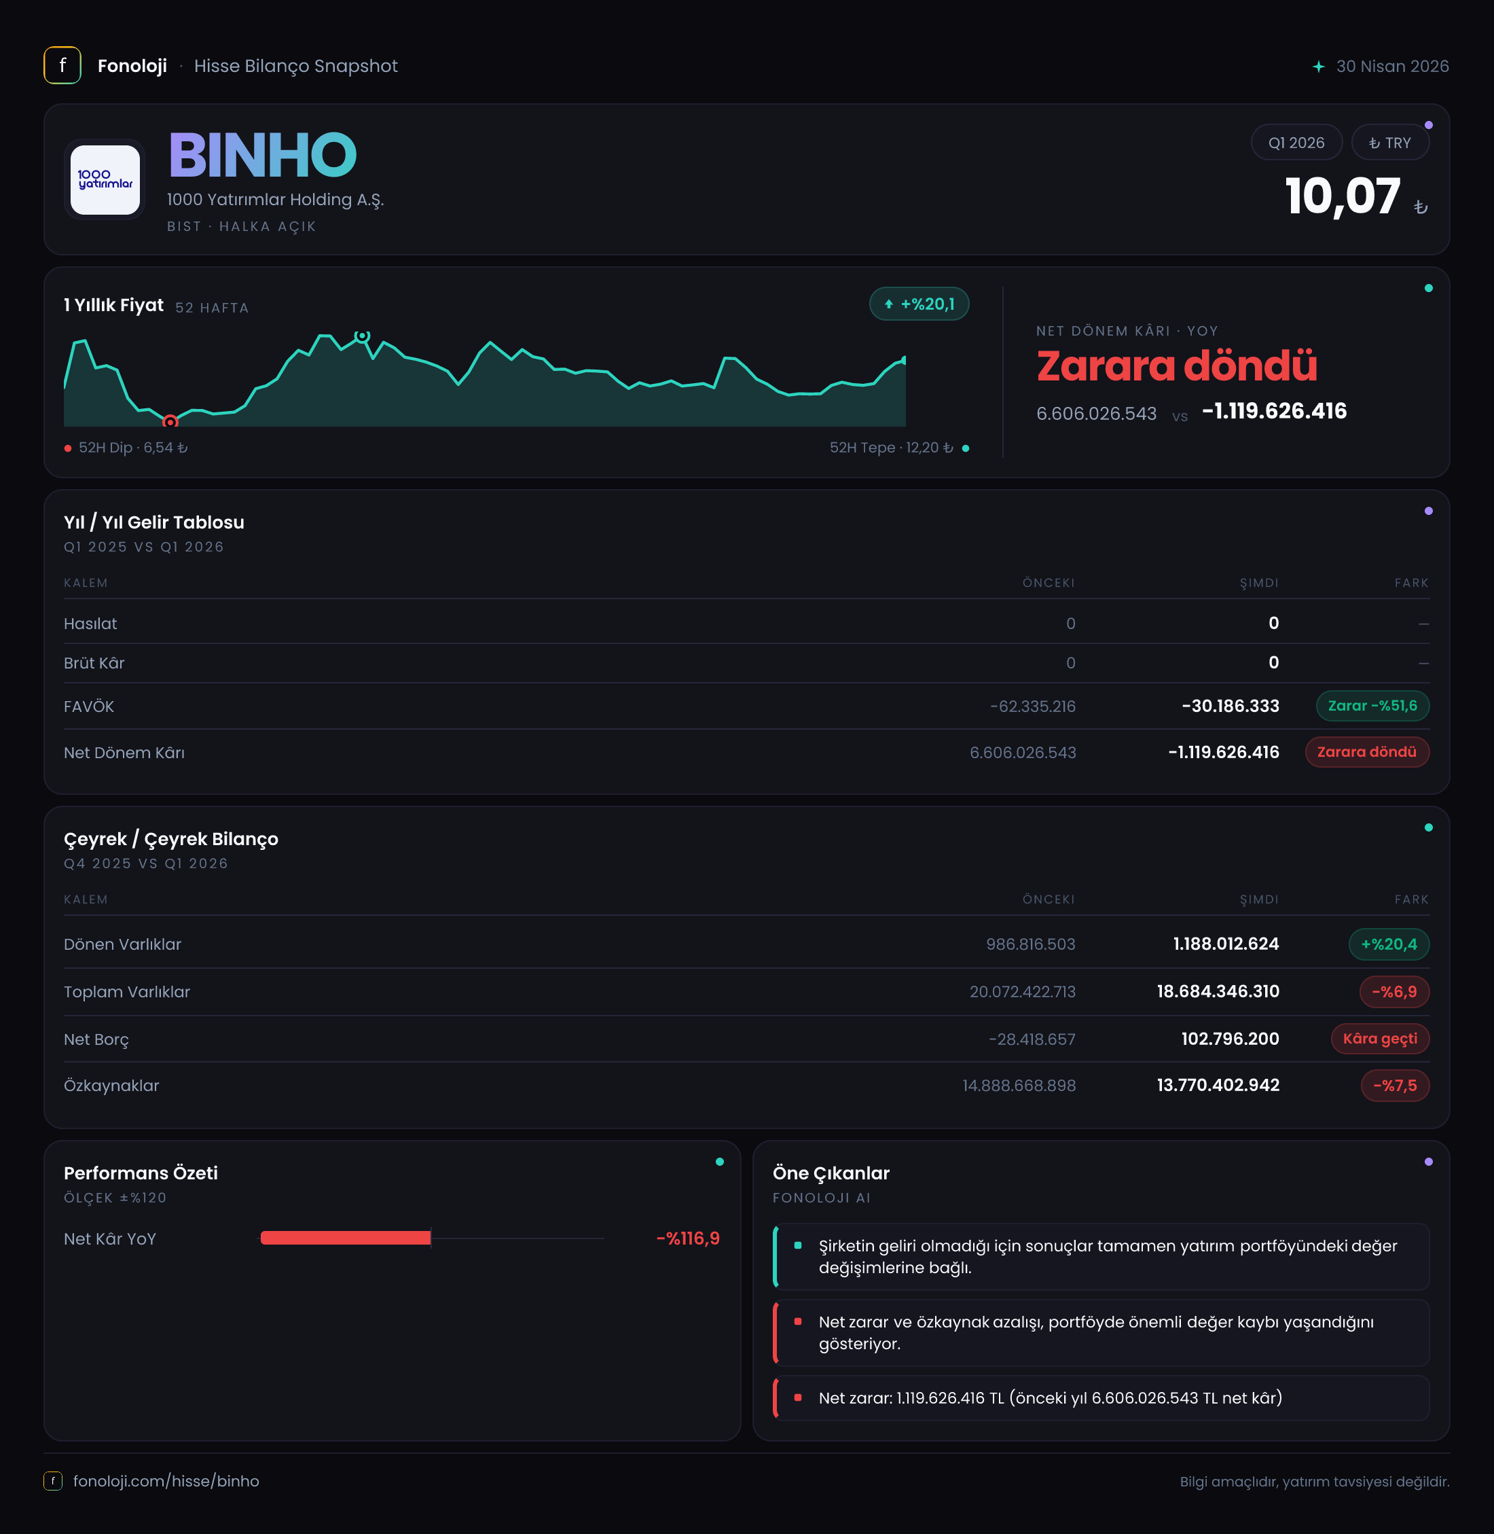Click the "1 Yıllık Fiyat" chart title

(114, 304)
